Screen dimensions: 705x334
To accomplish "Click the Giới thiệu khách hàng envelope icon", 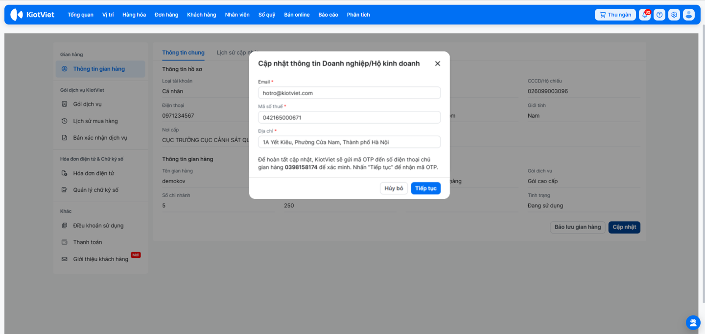I will [64, 259].
